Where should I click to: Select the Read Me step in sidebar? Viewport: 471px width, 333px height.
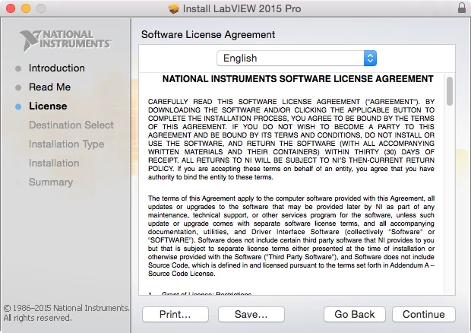pos(49,87)
